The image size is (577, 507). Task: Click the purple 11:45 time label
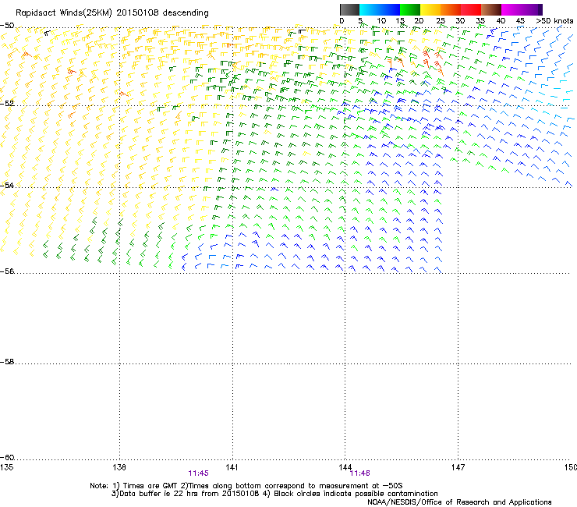coord(198,473)
